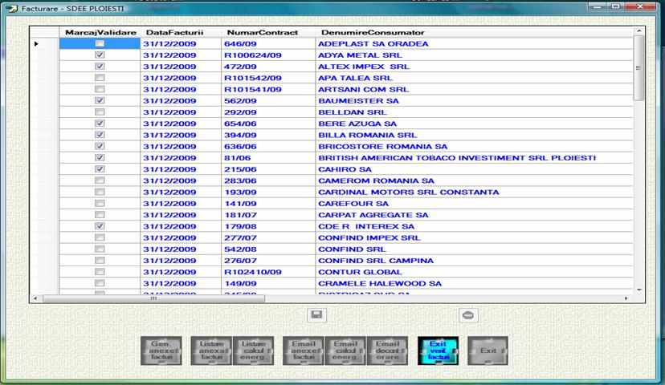665x385 pixels.
Task: Select the row marker arrow beside ADEPLAST SA ORADEA
Action: tap(36, 43)
